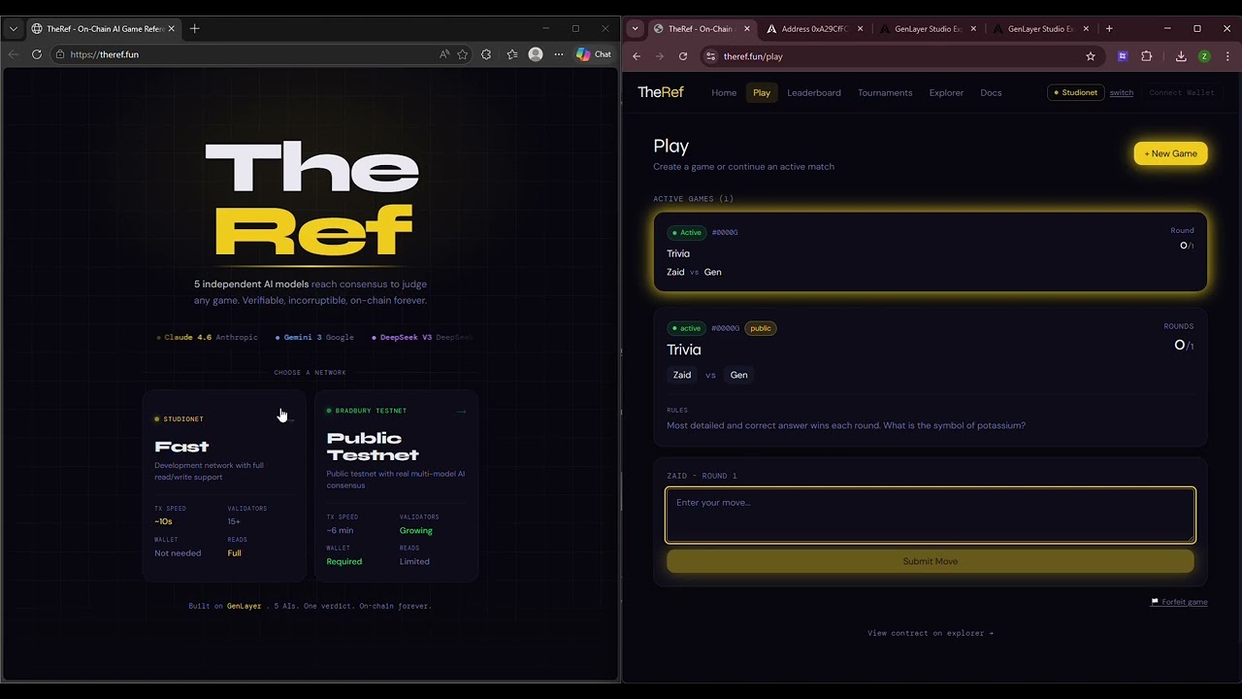This screenshot has height=699, width=1242.
Task: Open the Favorites list icon in Edge
Action: coord(512,54)
